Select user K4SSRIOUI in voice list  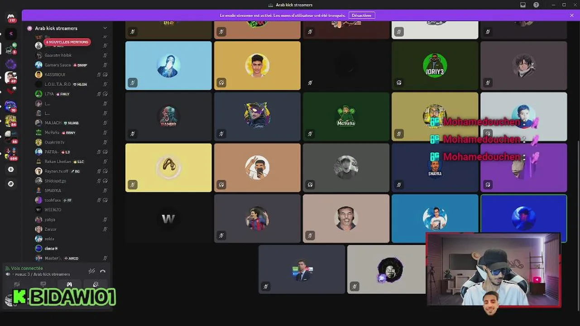71,75
